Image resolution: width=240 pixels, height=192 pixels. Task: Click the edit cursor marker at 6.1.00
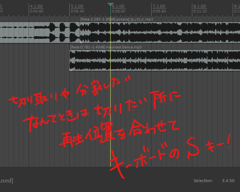pyautogui.click(x=110, y=4)
